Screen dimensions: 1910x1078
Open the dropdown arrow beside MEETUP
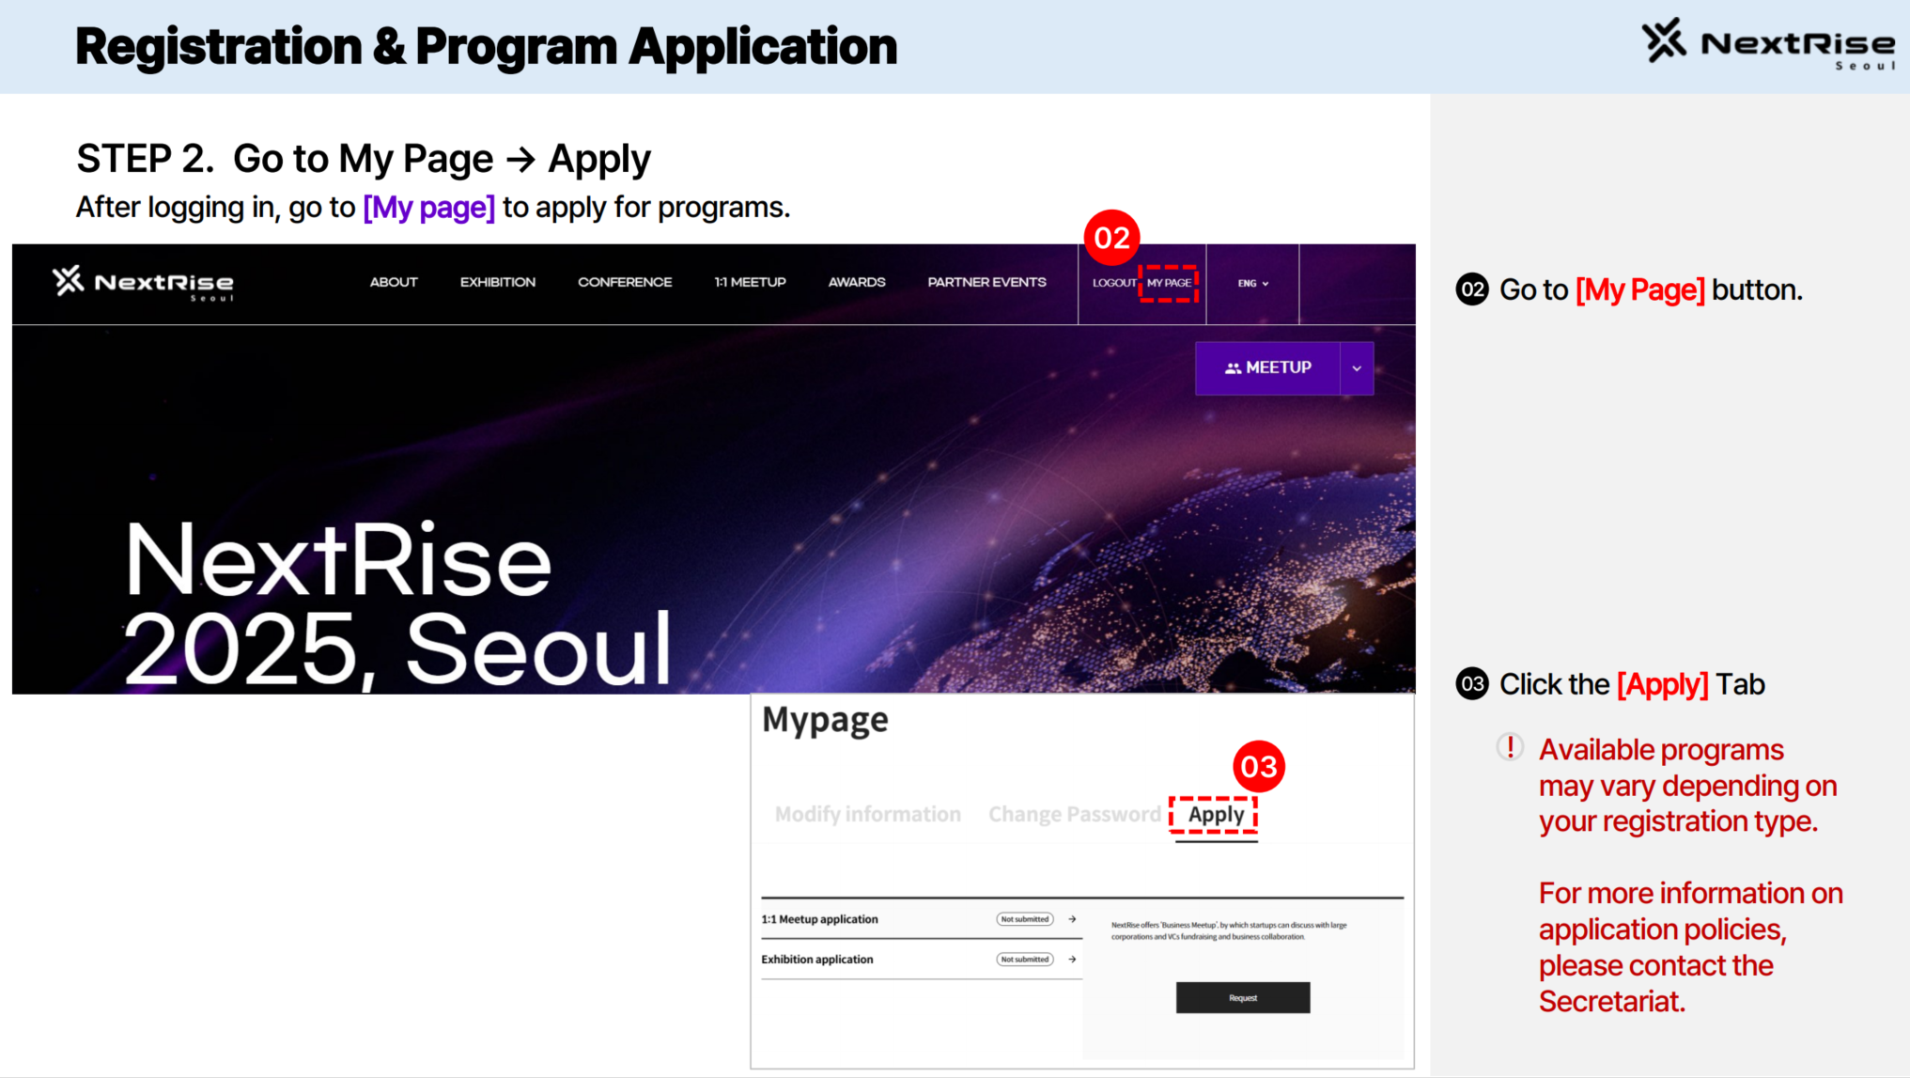pos(1357,367)
